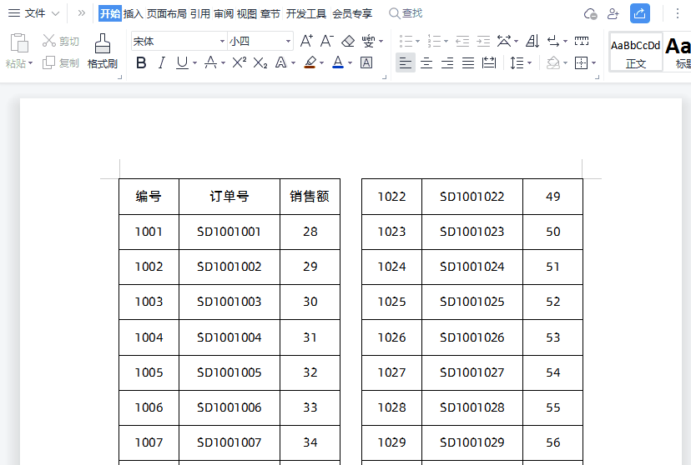This screenshot has width=691, height=465.
Task: Select the 正文 style thumbnail
Action: click(635, 52)
